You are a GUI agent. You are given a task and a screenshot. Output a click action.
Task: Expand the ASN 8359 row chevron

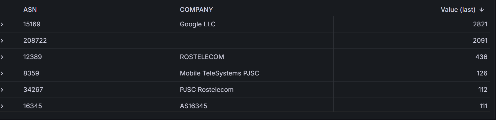coord(2,73)
